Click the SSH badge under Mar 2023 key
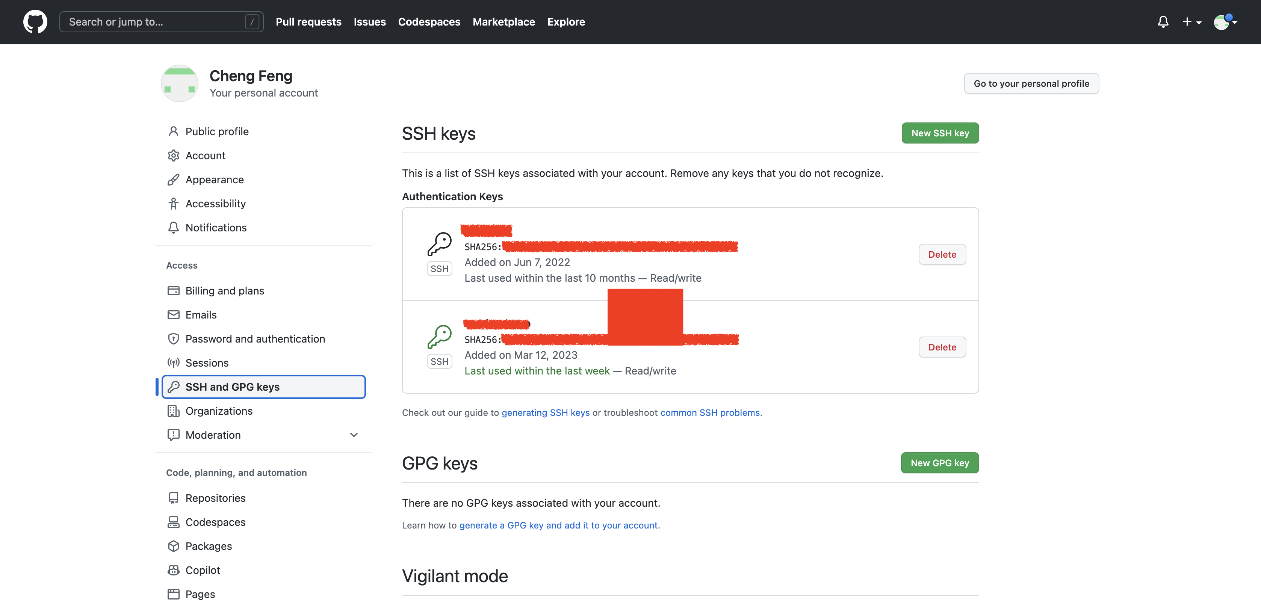1261x604 pixels. pyautogui.click(x=439, y=362)
